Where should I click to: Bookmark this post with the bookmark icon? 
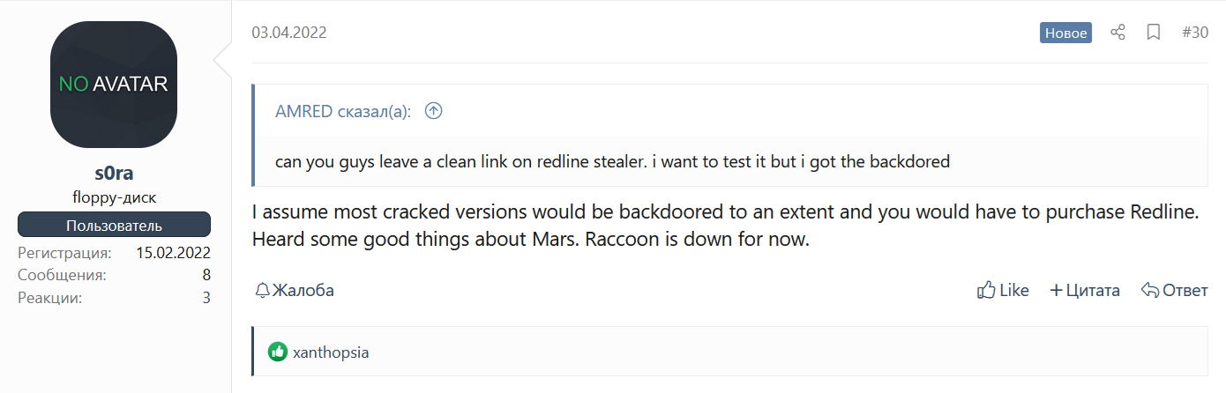tap(1153, 33)
